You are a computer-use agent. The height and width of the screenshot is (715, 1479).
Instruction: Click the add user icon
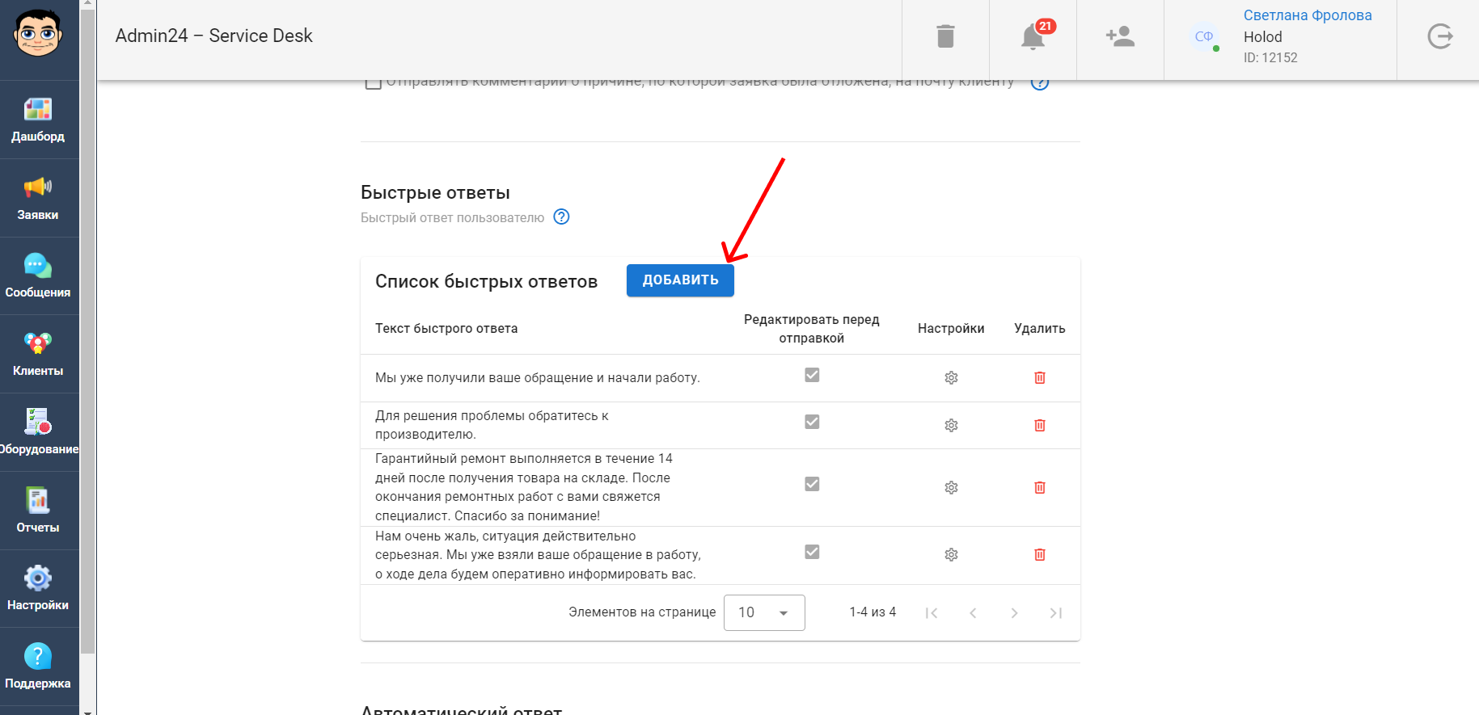pyautogui.click(x=1120, y=36)
